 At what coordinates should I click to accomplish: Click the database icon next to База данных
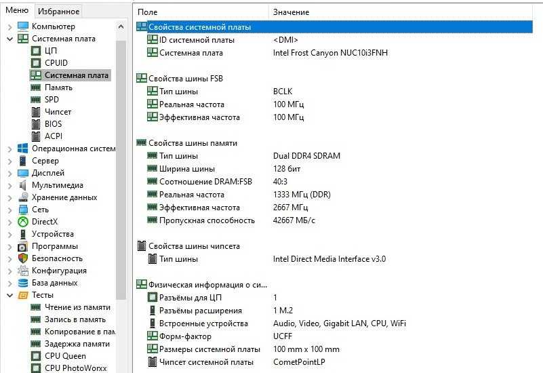click(x=23, y=283)
